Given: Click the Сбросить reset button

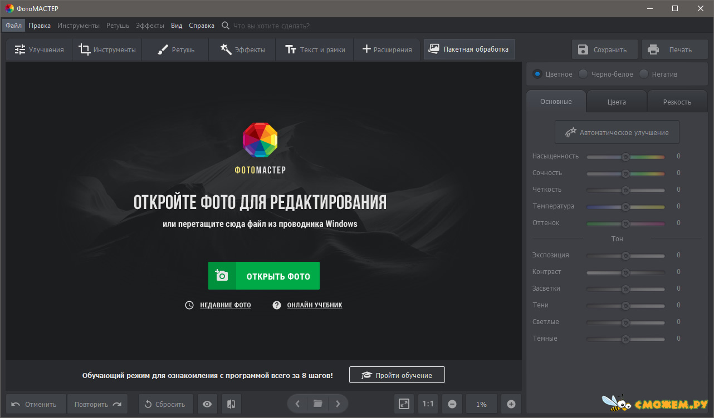Looking at the screenshot, I should point(166,404).
